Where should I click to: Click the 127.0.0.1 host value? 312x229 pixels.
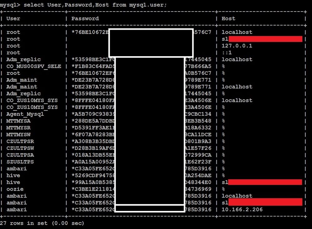[237, 46]
